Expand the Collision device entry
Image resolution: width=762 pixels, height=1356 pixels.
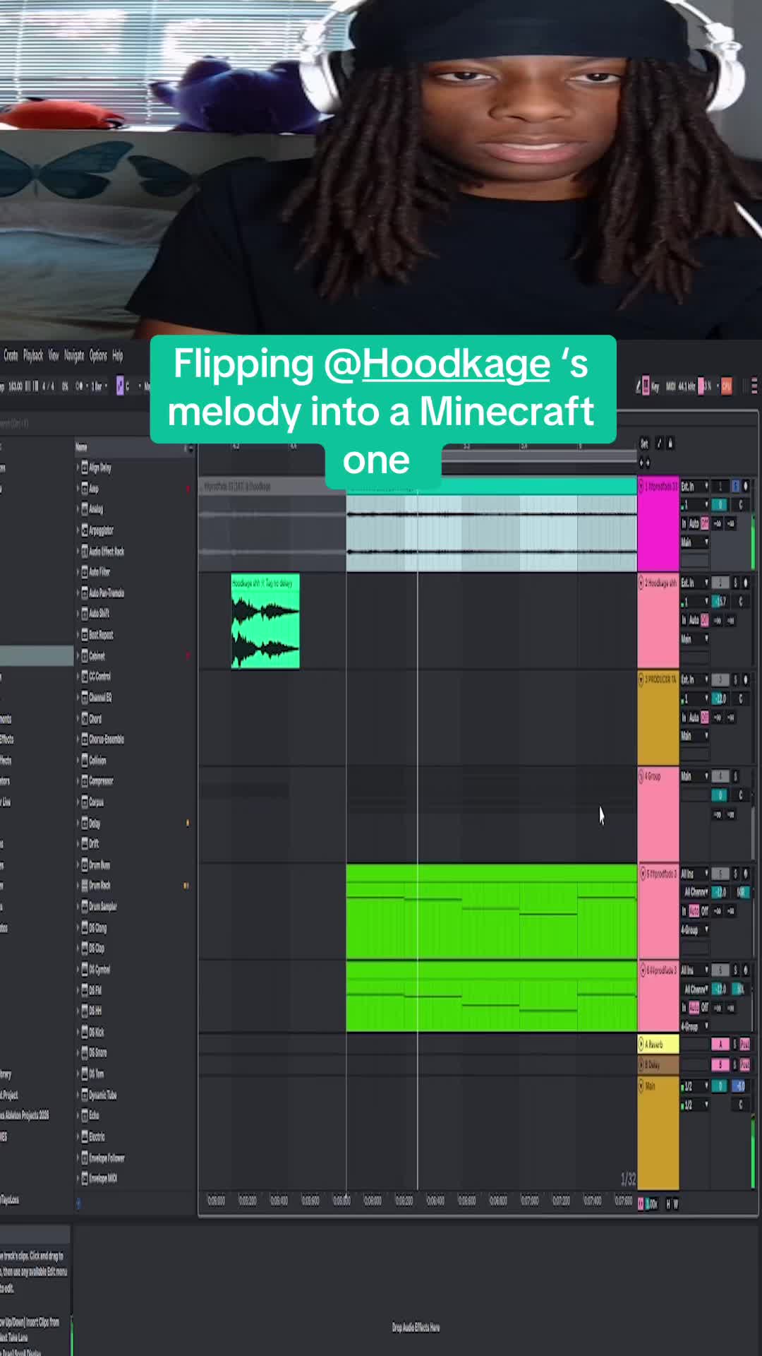[78, 761]
